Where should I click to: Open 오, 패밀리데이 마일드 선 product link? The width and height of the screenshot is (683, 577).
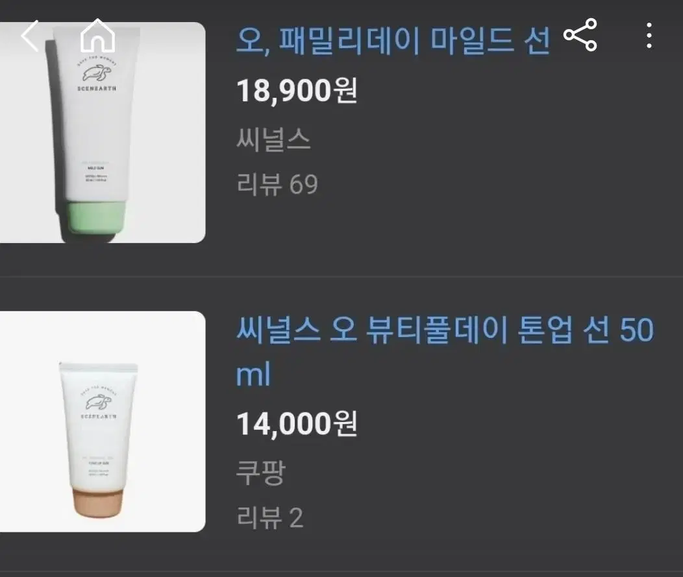pos(393,41)
